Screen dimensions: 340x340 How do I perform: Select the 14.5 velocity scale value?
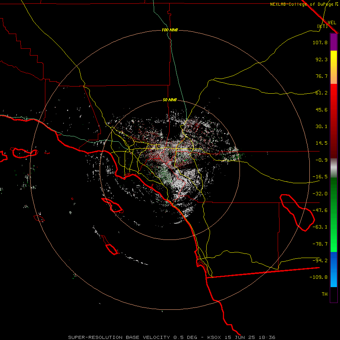tap(321, 143)
